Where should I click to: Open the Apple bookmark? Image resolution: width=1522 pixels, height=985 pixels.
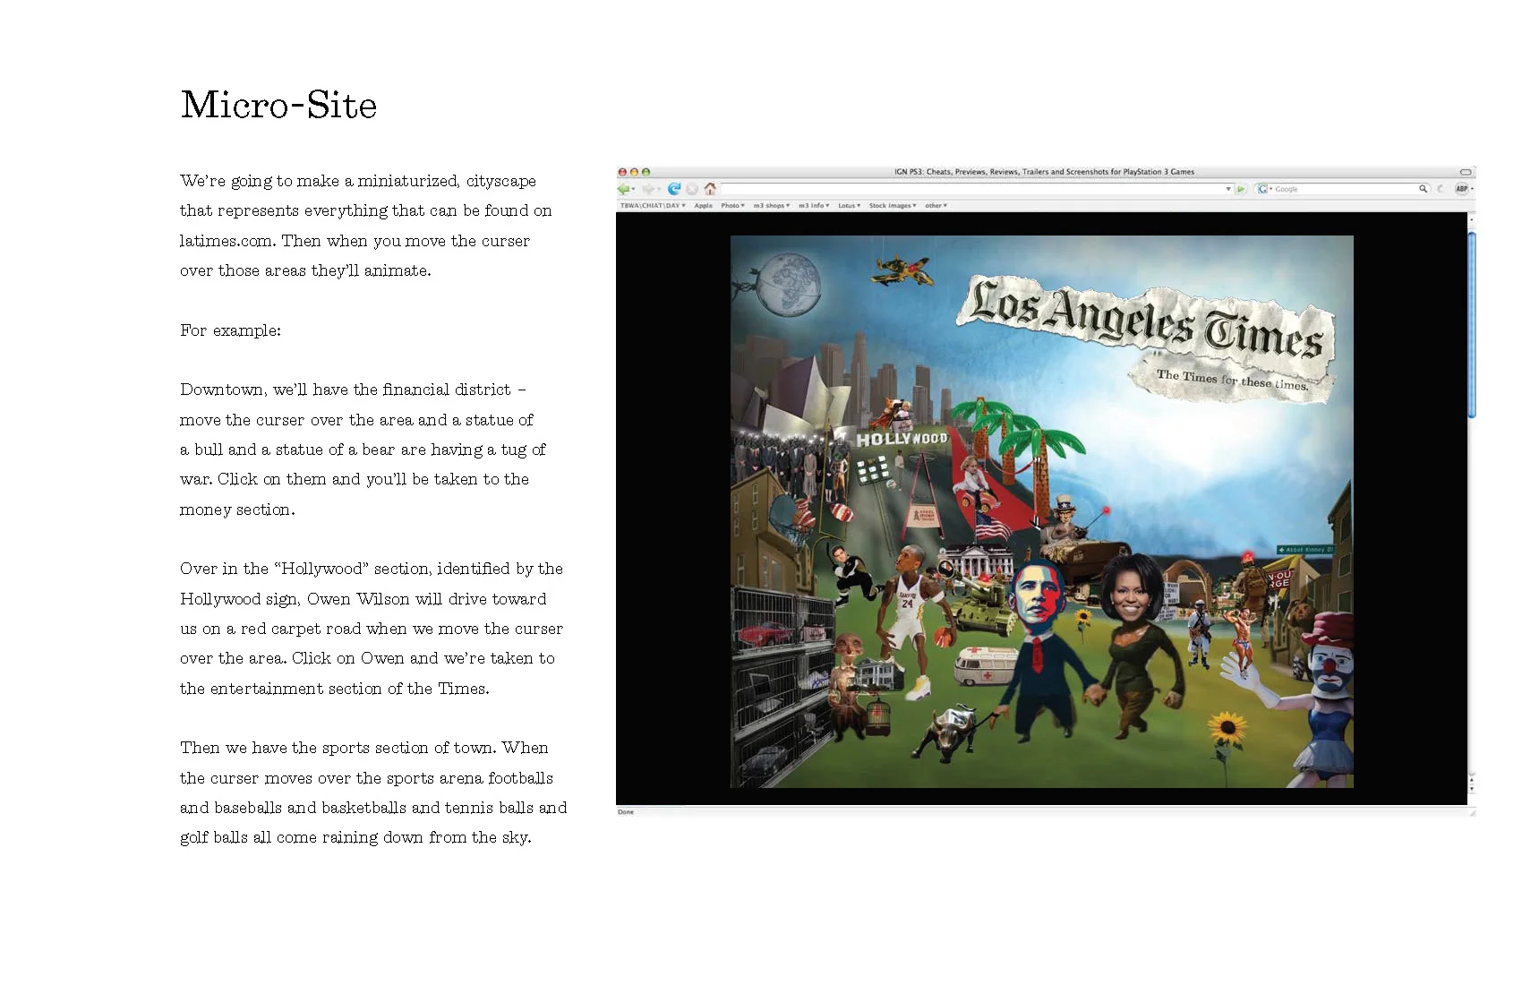click(704, 206)
